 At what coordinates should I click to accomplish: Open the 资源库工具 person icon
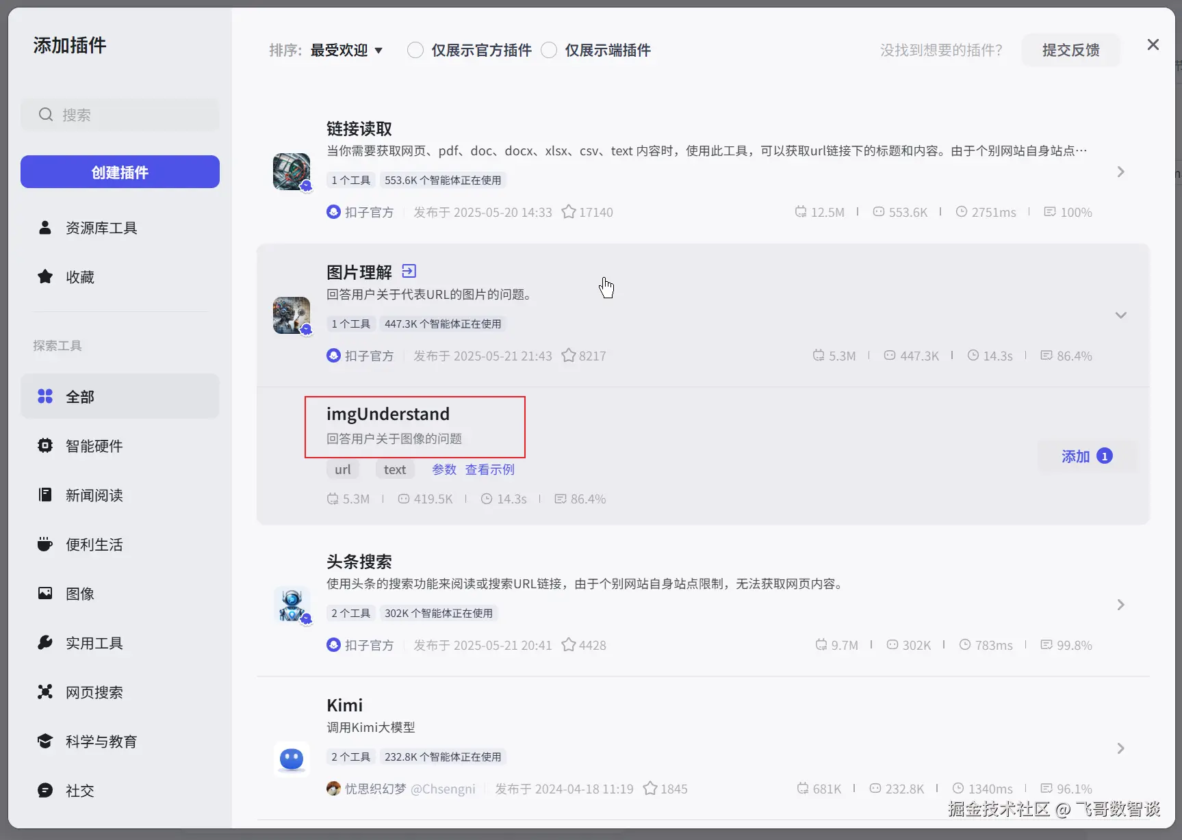coord(45,228)
